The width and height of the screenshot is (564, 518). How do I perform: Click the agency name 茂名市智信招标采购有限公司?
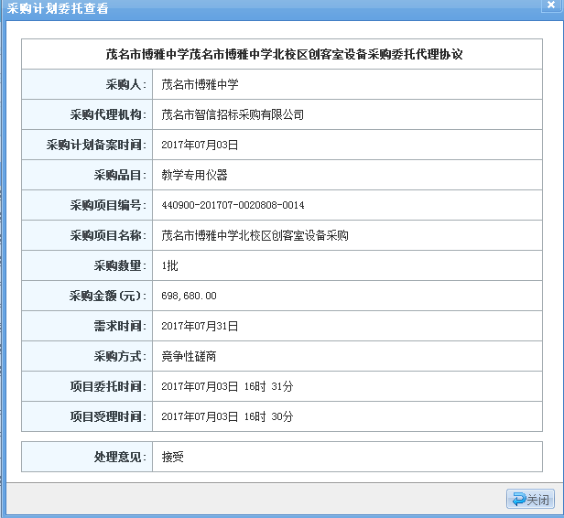233,115
